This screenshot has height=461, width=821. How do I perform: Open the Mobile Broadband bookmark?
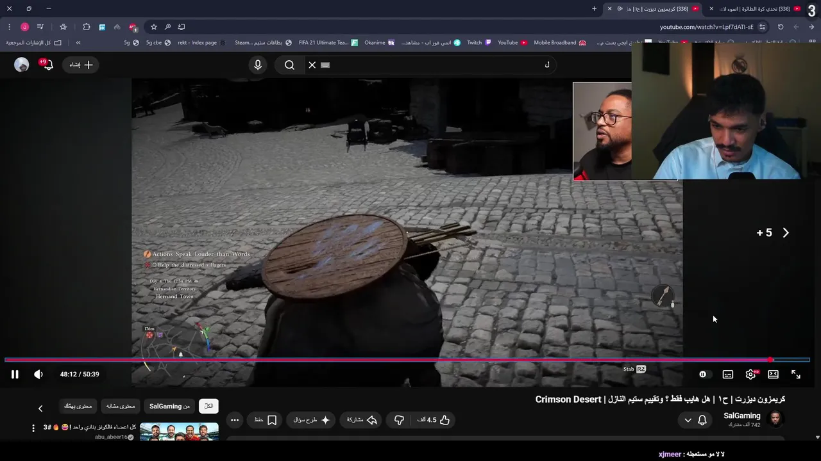pos(560,42)
